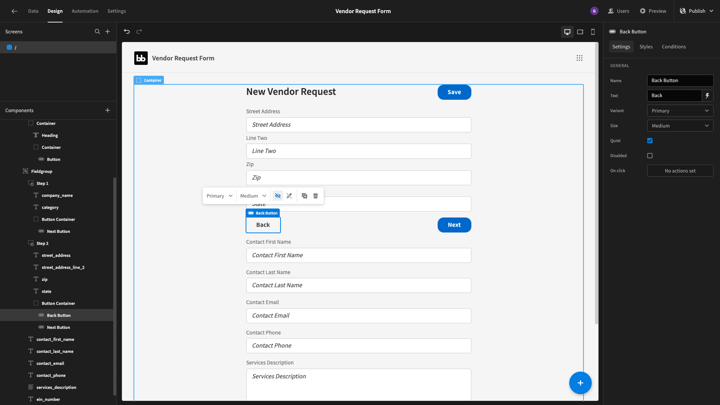
Task: Switch to mobile preview mode
Action: click(593, 32)
